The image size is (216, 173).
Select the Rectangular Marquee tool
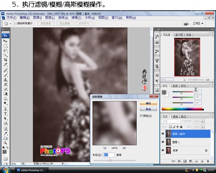click(x=5, y=46)
